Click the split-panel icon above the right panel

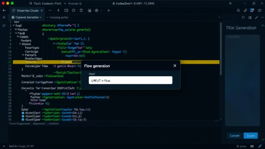250,17
